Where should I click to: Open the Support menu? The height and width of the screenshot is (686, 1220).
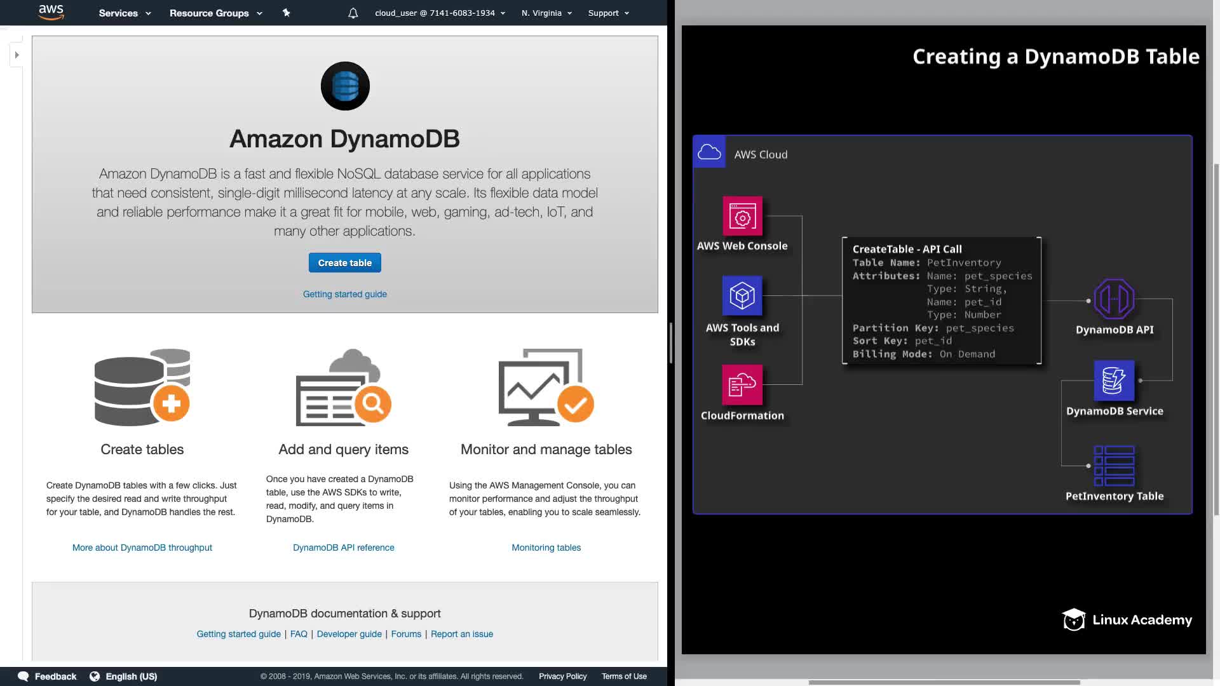[x=608, y=13]
